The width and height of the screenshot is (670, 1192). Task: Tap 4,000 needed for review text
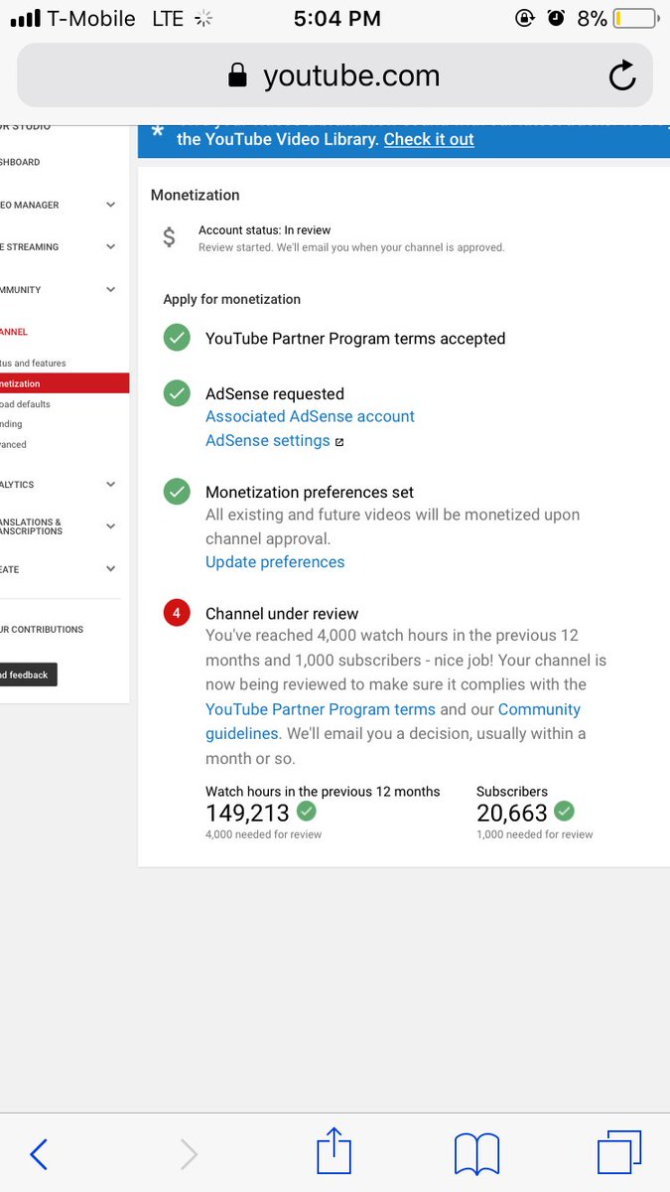(x=263, y=834)
